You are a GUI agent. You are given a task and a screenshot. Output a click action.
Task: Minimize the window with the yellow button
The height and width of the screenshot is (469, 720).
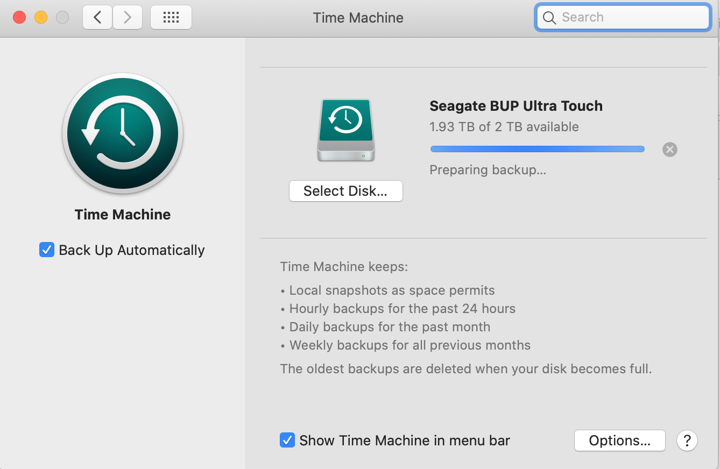click(x=41, y=18)
